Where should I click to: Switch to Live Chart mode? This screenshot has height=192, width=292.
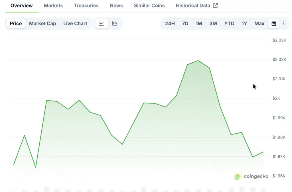point(75,24)
